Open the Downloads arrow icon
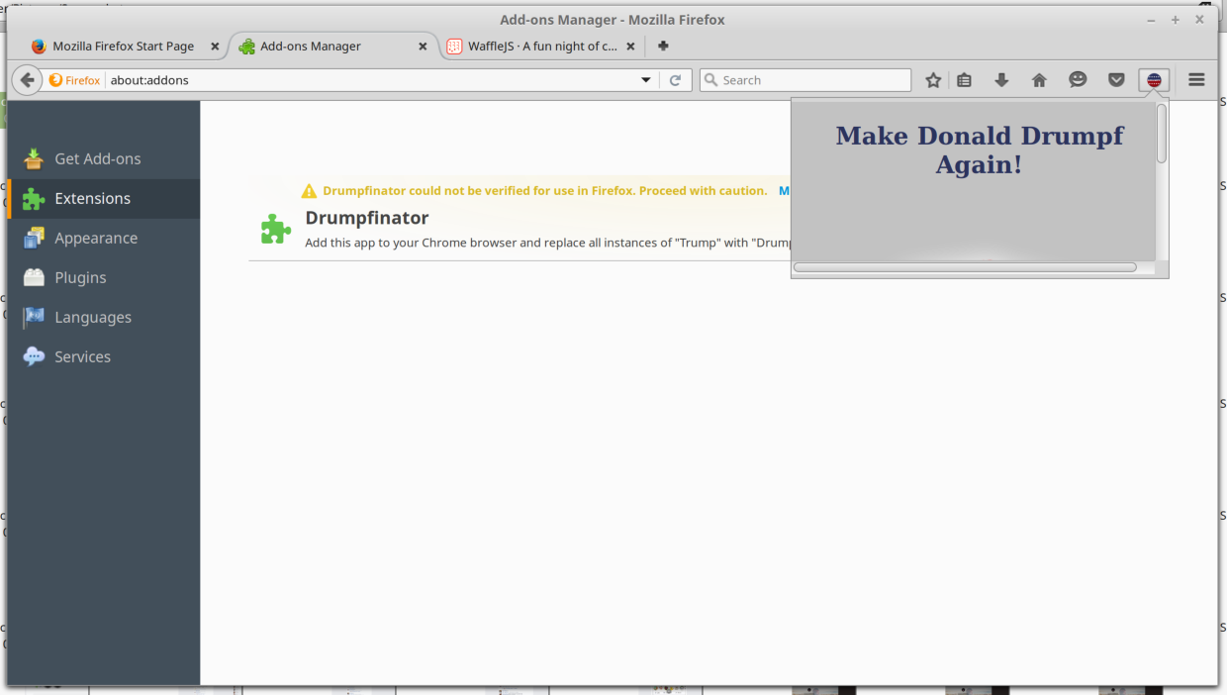The height and width of the screenshot is (695, 1227). pos(1001,80)
